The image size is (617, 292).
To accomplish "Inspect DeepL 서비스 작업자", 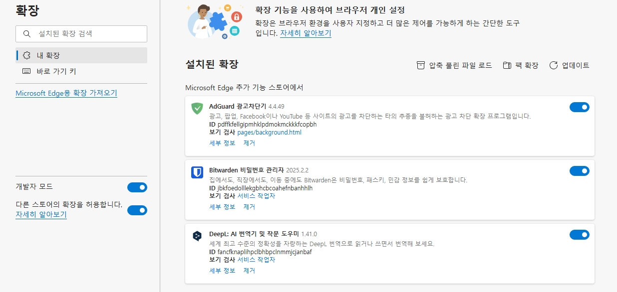I will point(256,260).
